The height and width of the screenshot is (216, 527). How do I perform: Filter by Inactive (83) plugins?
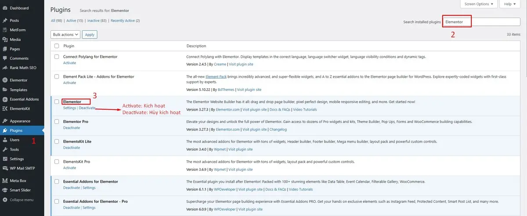pos(97,21)
